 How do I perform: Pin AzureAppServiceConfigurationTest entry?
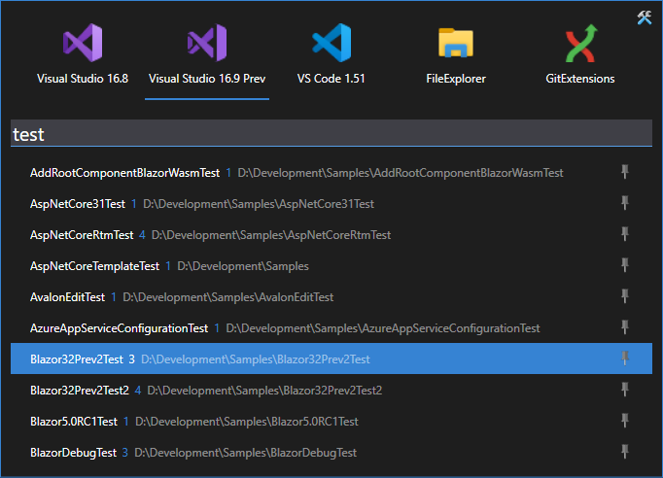(624, 327)
